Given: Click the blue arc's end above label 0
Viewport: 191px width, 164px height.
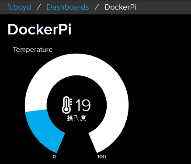Looking at the screenshot, I should [x=60, y=143].
